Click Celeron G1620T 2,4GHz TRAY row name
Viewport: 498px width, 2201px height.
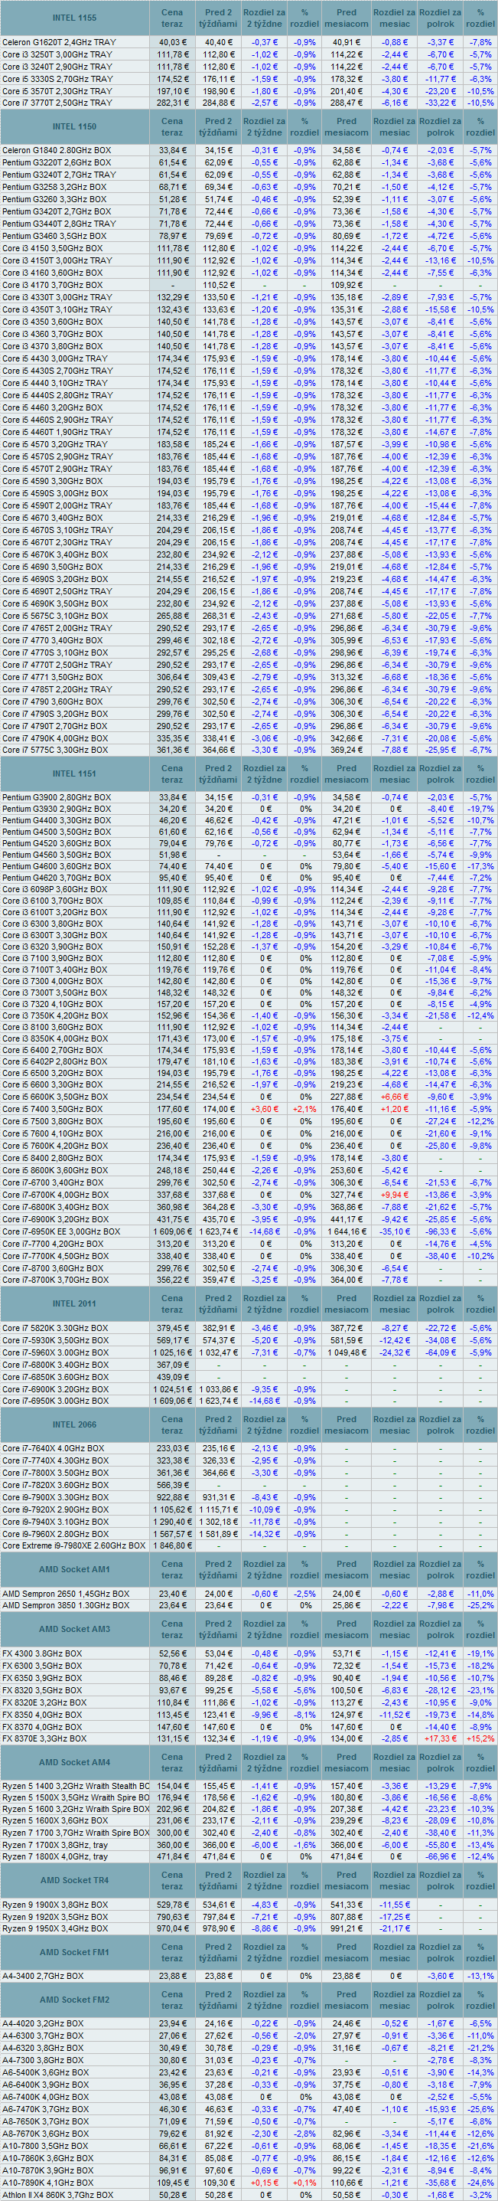[x=59, y=42]
